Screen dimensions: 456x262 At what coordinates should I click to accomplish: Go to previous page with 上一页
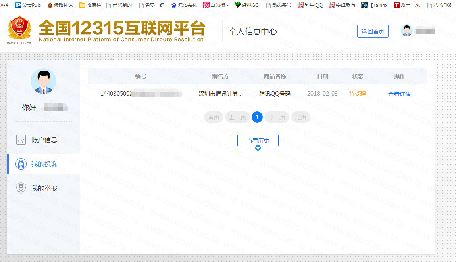[237, 117]
